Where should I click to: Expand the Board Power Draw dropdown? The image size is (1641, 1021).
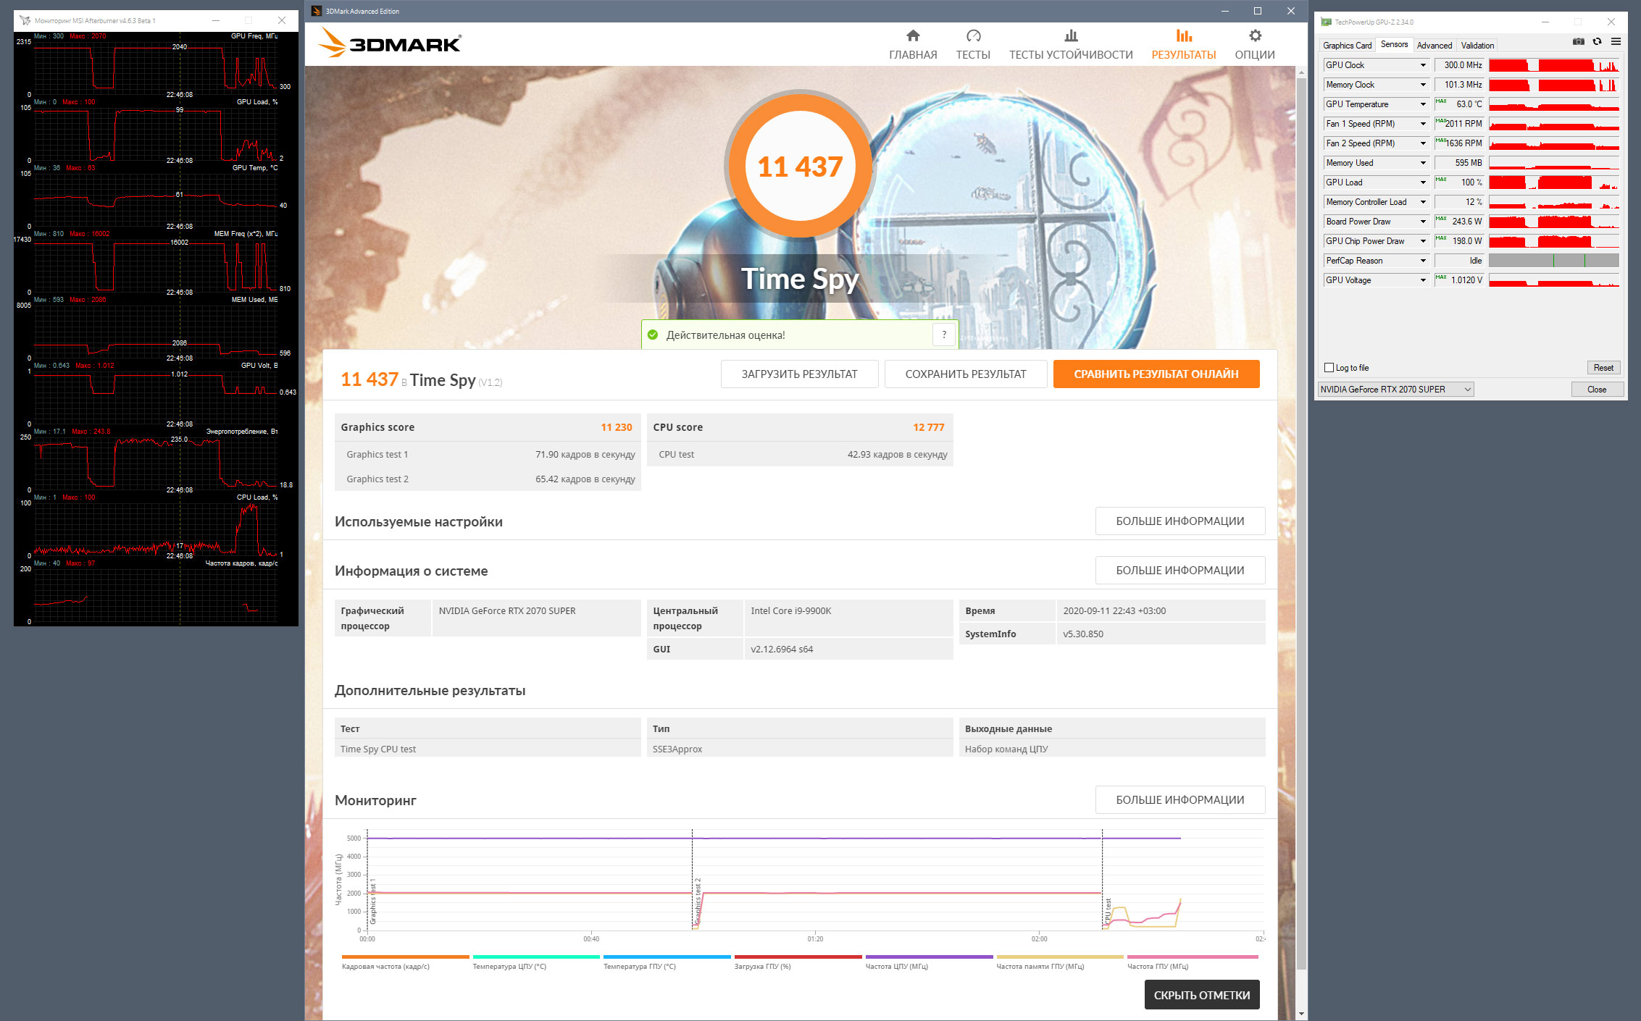pyautogui.click(x=1423, y=222)
